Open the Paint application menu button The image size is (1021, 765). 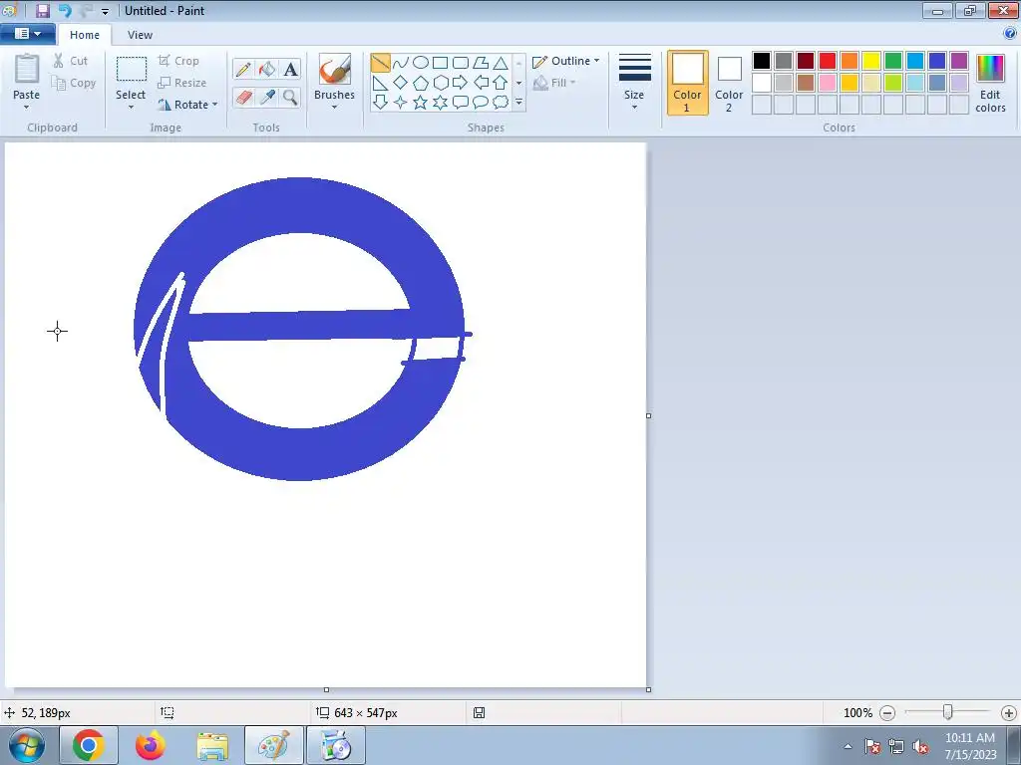pos(27,34)
